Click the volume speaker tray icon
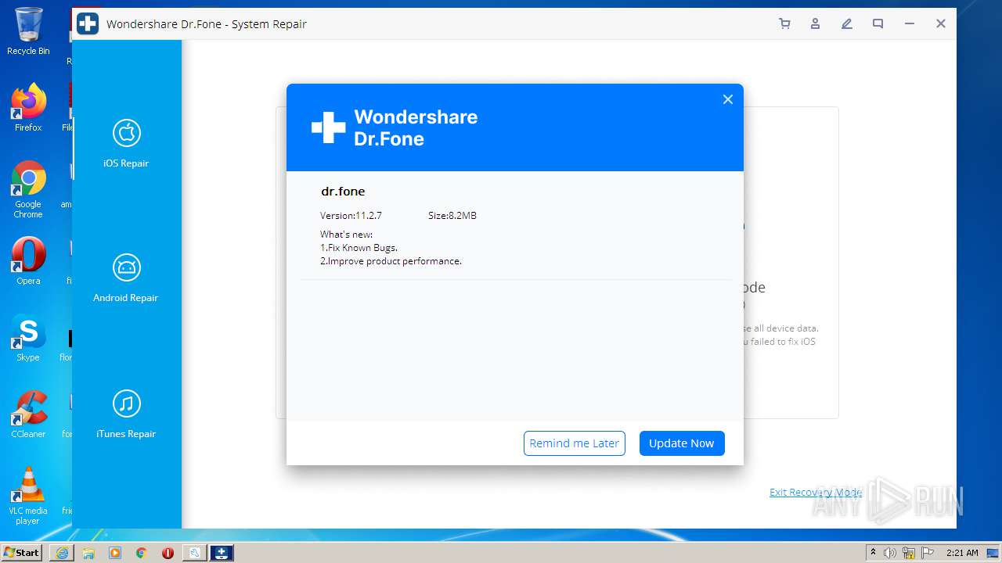 click(890, 553)
